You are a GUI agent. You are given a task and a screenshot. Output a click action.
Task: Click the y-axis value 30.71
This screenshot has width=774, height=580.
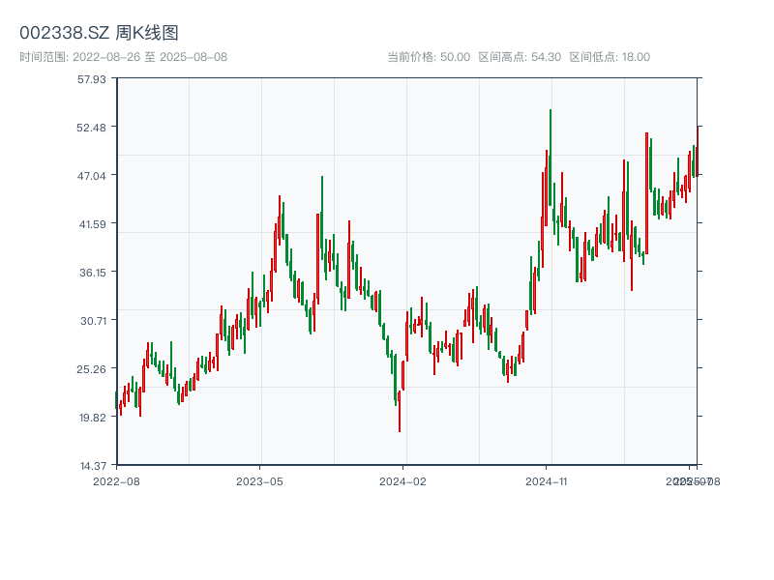coord(93,321)
